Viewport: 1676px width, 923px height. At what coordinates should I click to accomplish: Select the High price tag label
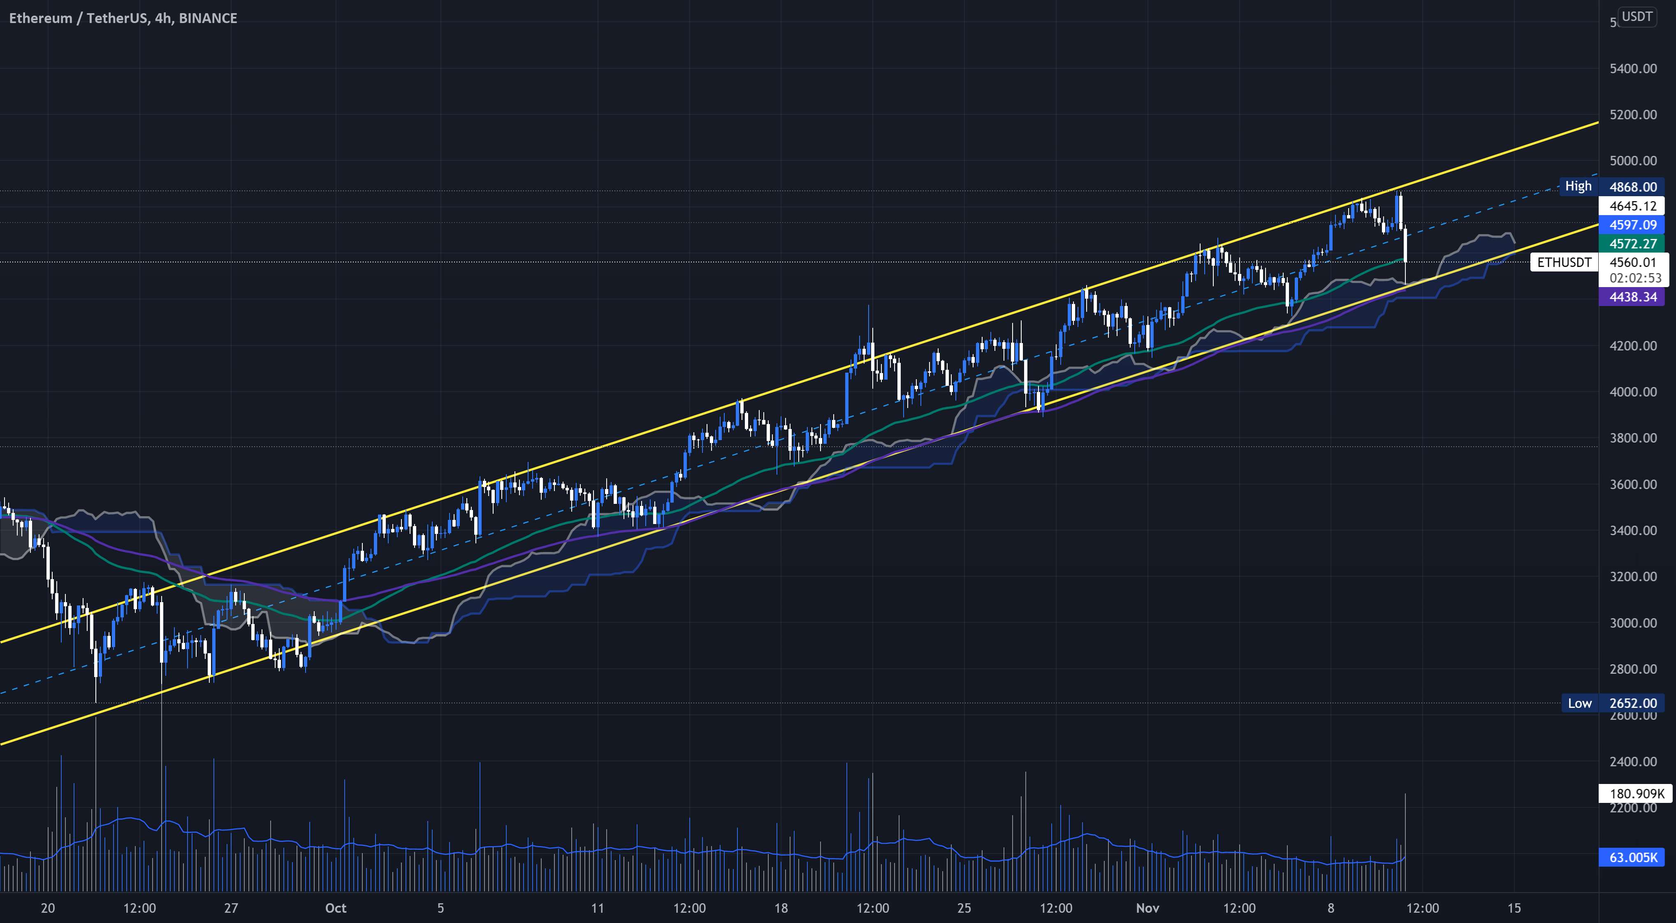point(1579,186)
